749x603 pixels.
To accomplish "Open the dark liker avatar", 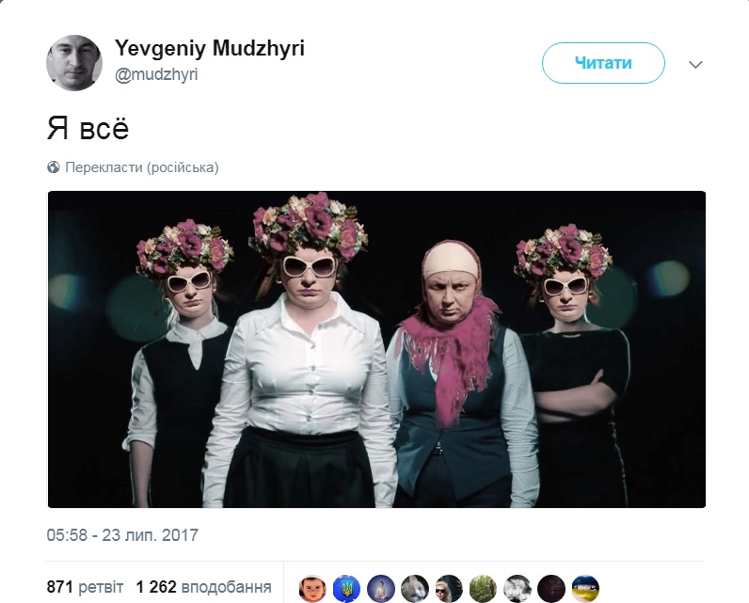I will [x=551, y=589].
